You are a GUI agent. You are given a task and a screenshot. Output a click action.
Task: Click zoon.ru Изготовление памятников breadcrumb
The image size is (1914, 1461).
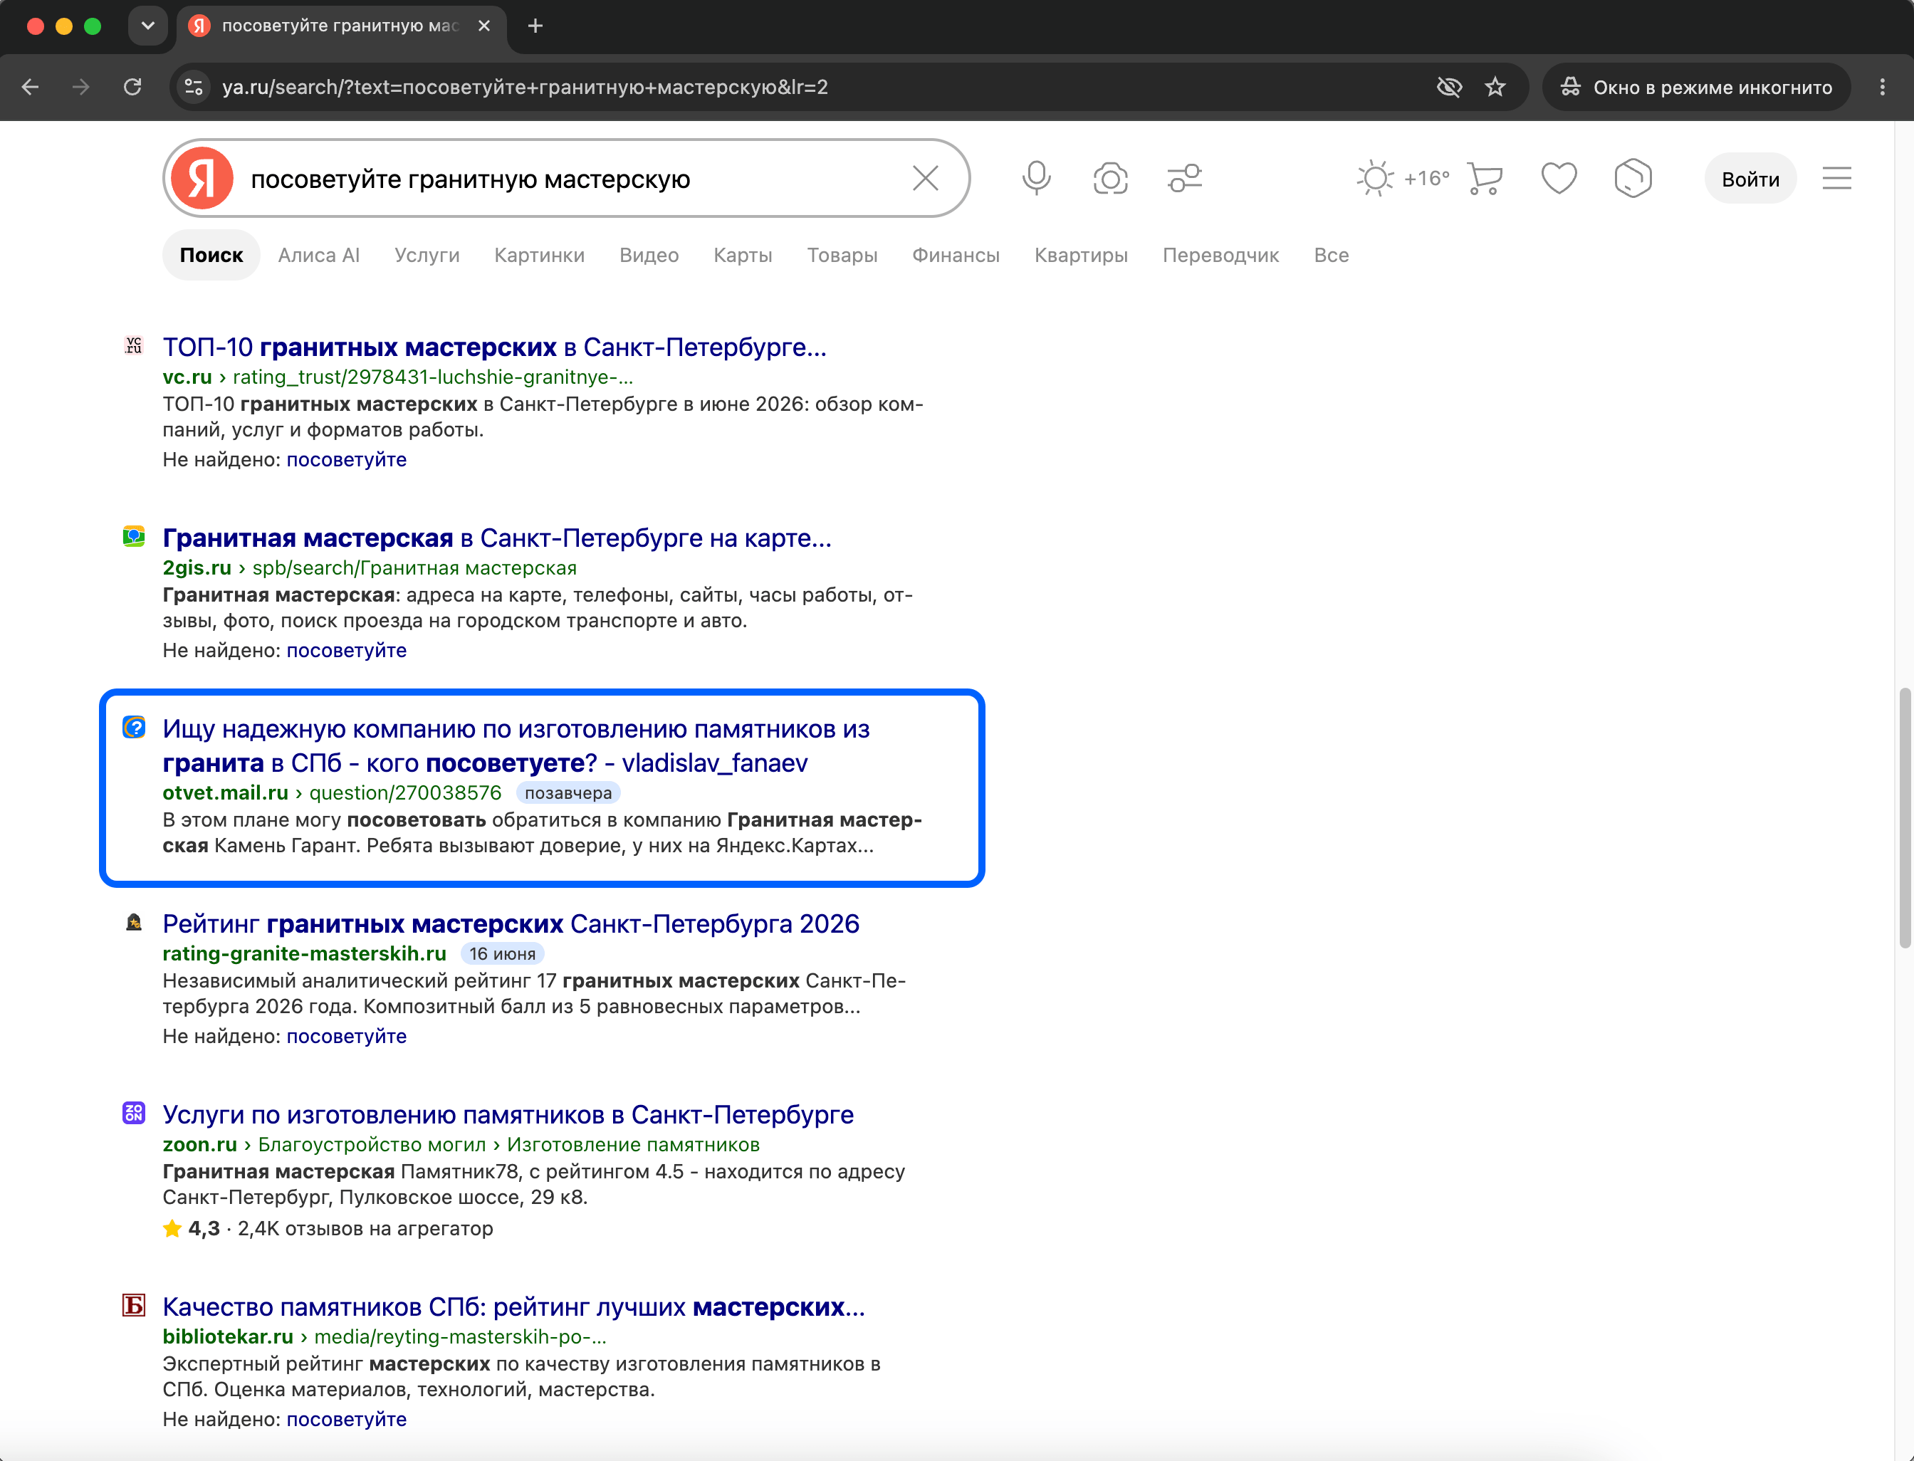tap(633, 1144)
